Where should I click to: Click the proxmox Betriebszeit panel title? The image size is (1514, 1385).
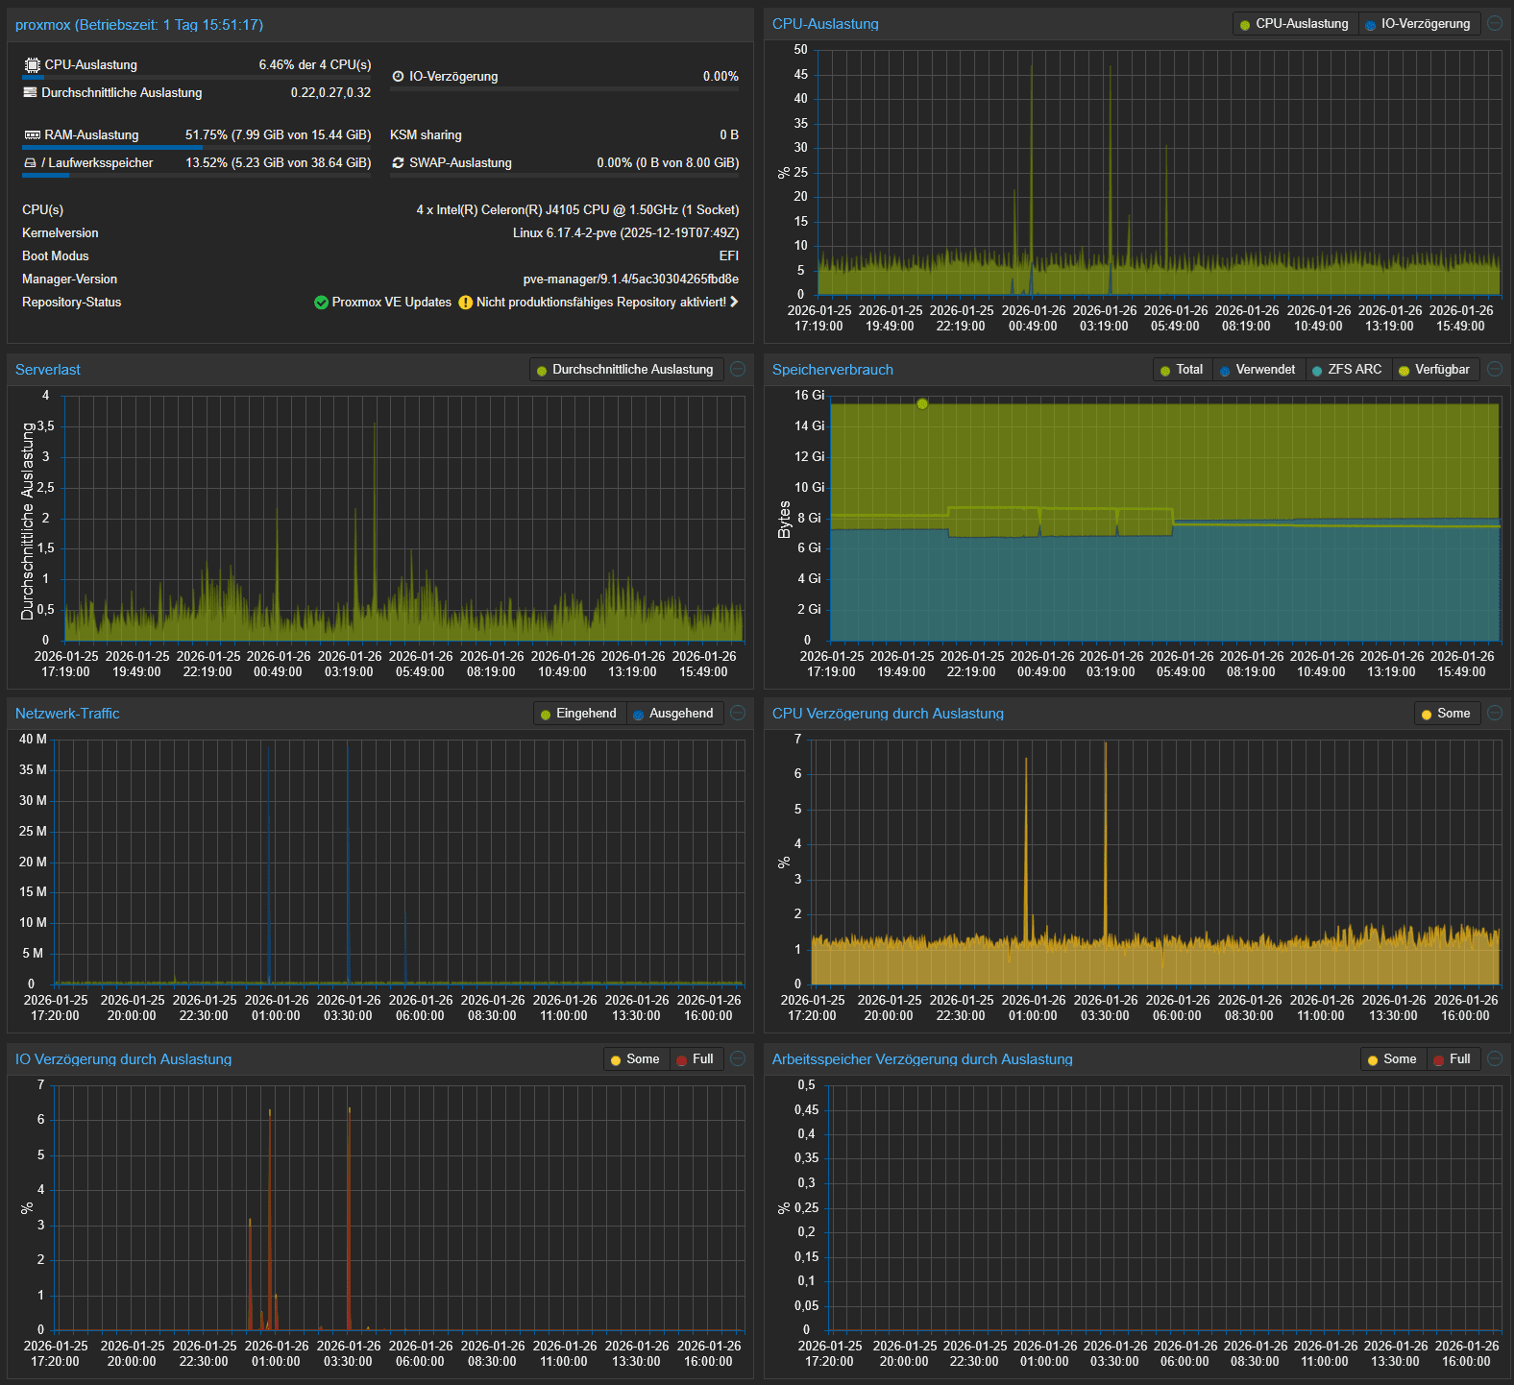pos(139,25)
